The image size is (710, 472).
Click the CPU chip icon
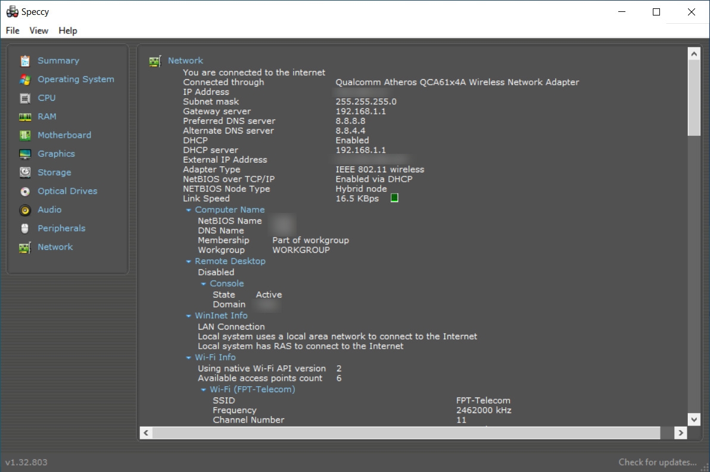(x=25, y=98)
